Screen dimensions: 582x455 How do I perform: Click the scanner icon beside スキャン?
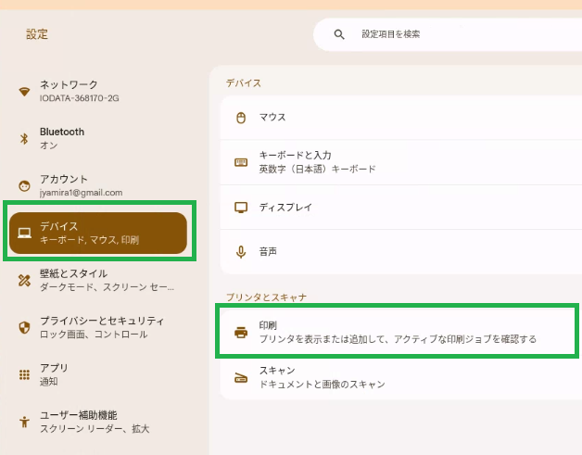click(x=241, y=377)
